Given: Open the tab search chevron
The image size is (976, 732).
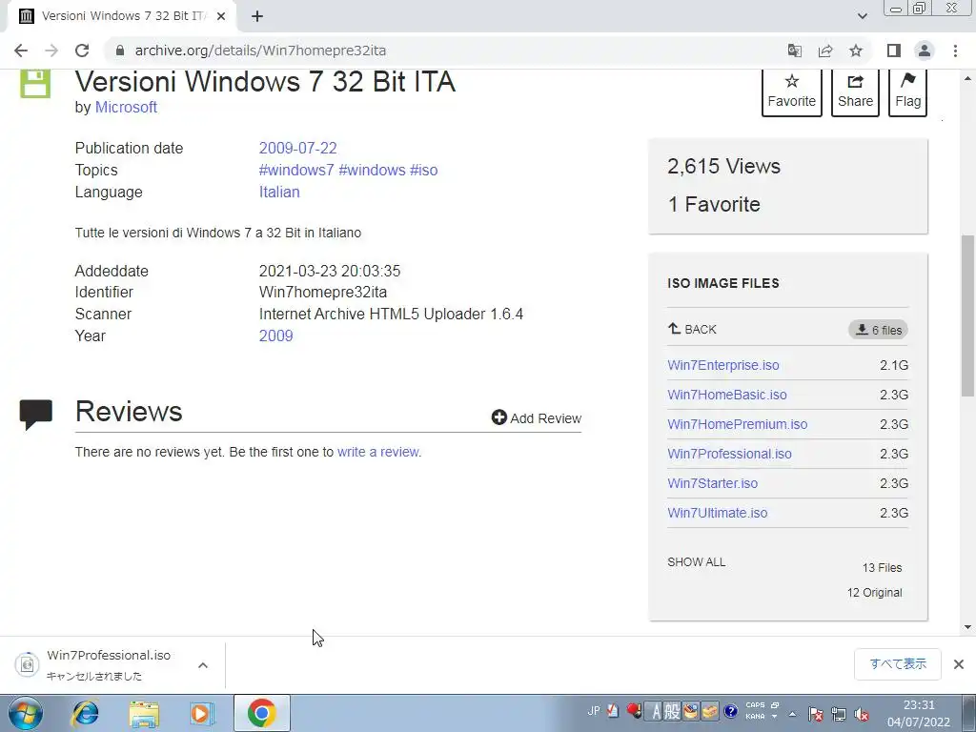Looking at the screenshot, I should (862, 16).
